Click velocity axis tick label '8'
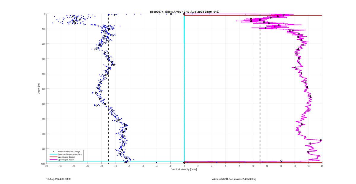The height and width of the screenshot is (184, 356). point(239,166)
